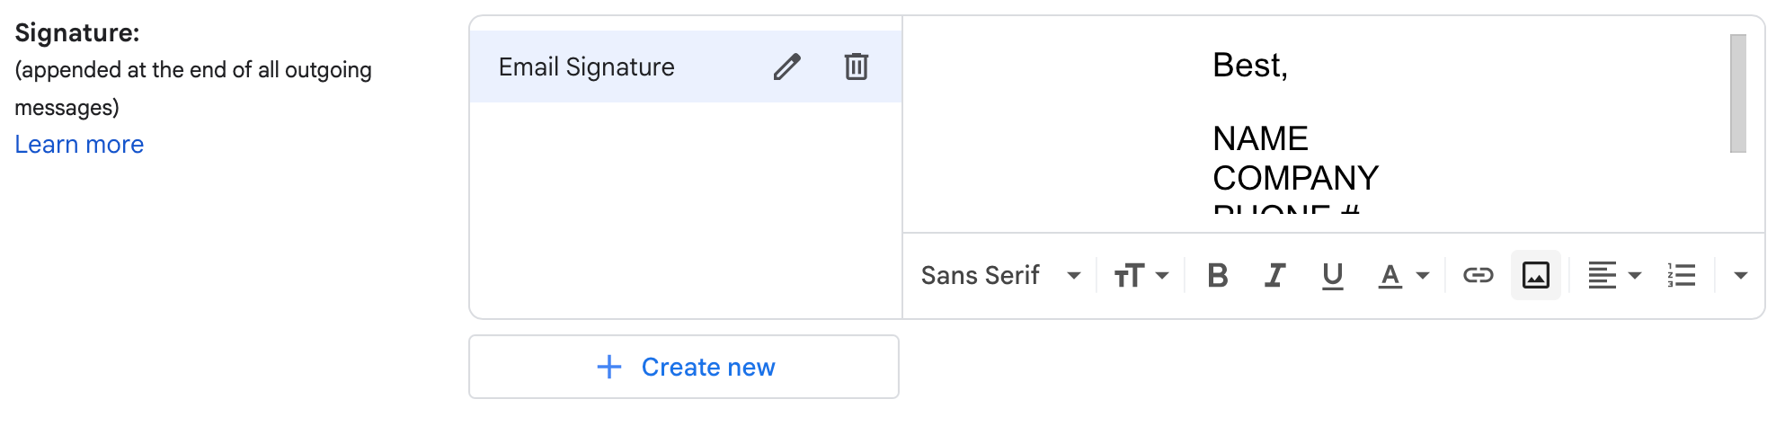Show more formatting options arrow

(1740, 275)
